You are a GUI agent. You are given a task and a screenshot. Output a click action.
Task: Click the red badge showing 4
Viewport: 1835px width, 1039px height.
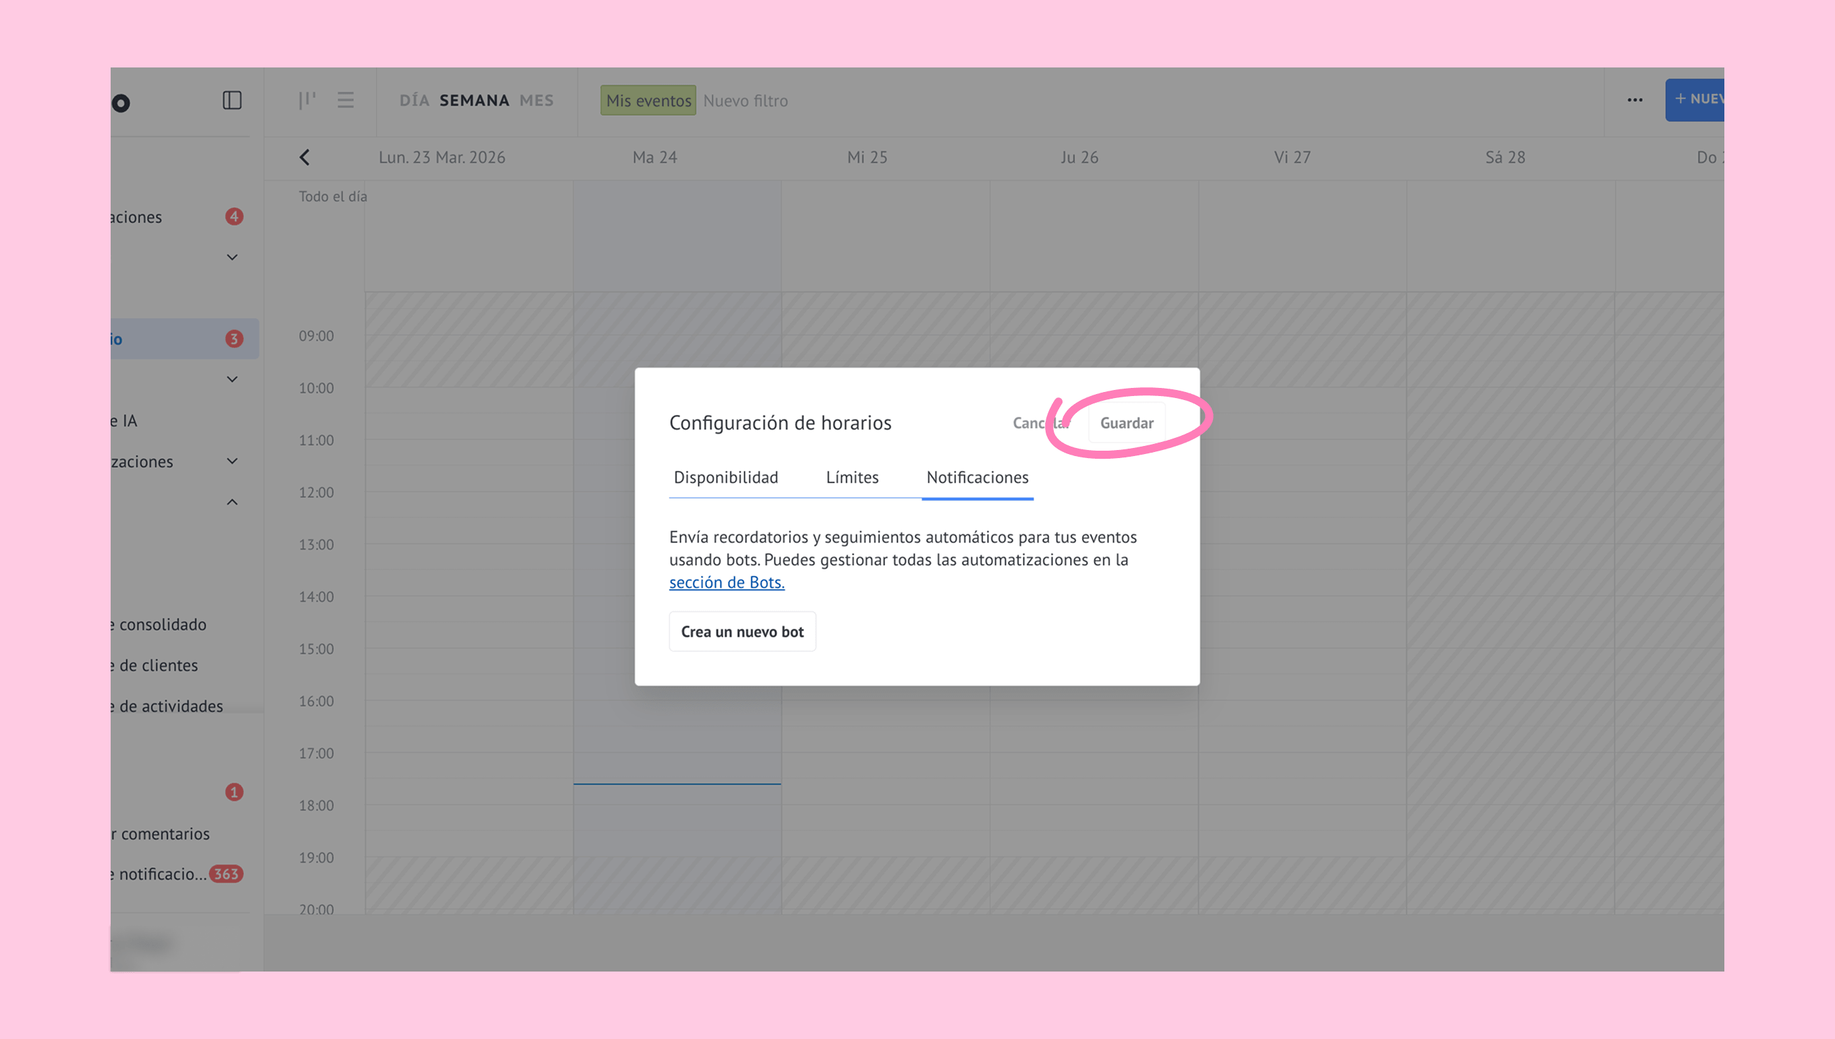click(x=234, y=216)
